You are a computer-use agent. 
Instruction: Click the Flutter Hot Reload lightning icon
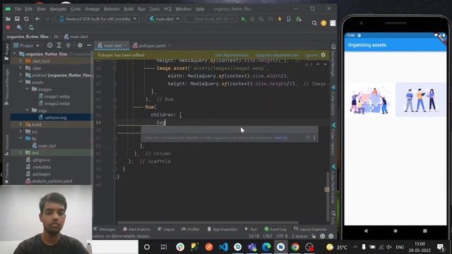click(x=280, y=19)
